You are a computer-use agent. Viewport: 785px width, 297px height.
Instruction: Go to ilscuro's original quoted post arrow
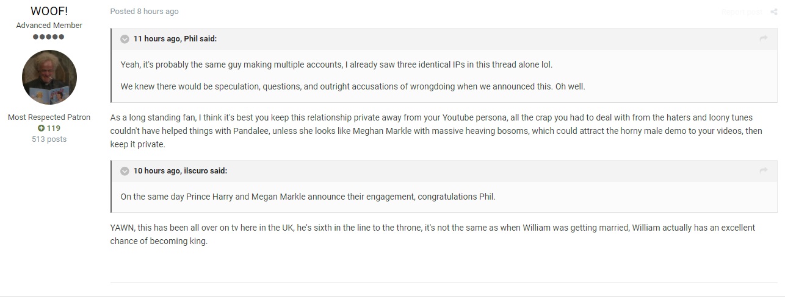click(x=763, y=170)
